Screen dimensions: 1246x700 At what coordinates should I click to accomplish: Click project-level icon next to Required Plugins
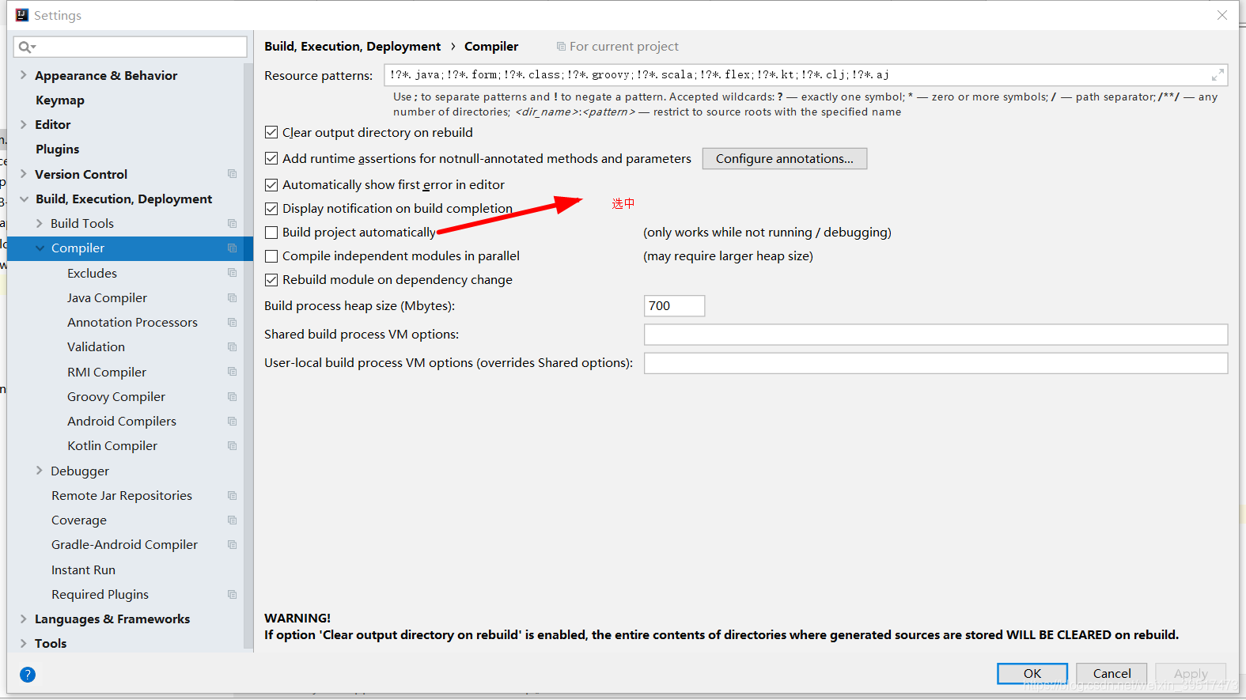[232, 595]
